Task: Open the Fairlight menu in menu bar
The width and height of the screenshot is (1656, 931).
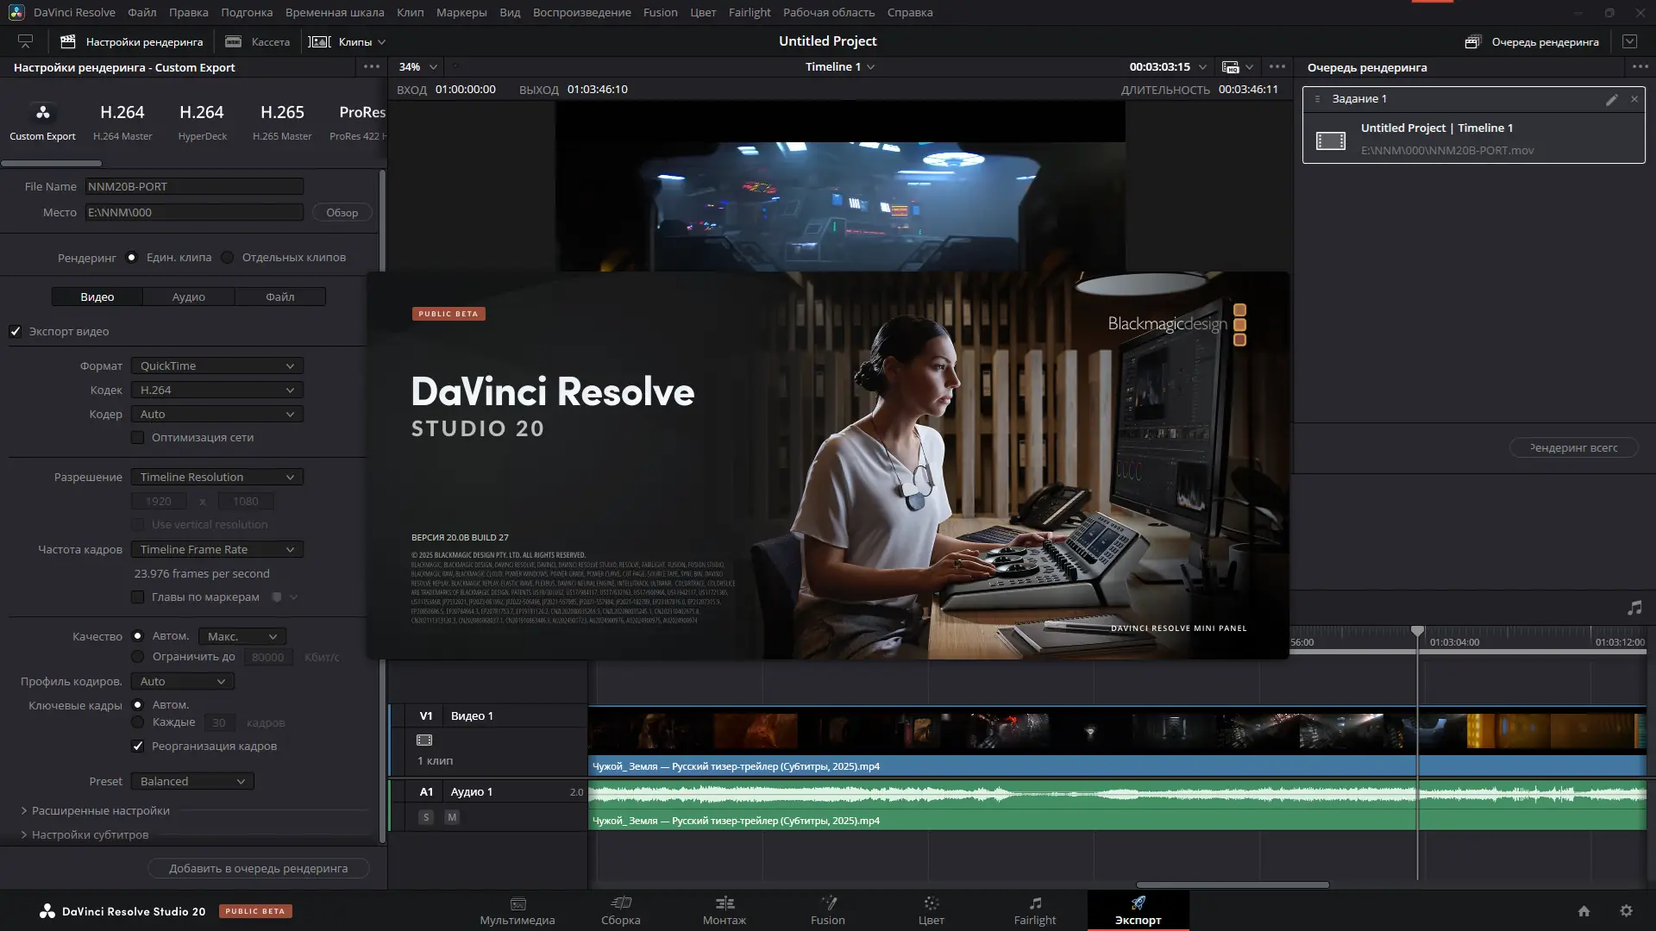Action: [x=749, y=12]
